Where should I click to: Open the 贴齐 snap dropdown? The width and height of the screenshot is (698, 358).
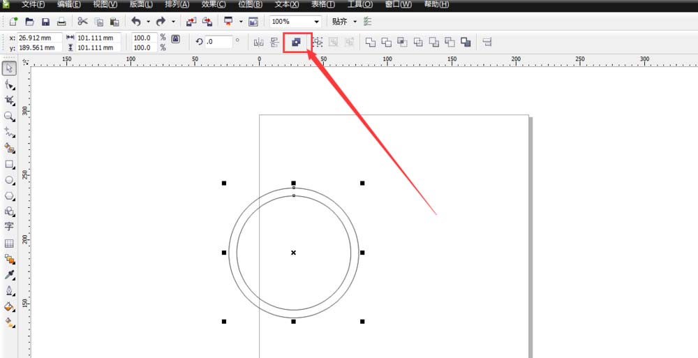[355, 22]
